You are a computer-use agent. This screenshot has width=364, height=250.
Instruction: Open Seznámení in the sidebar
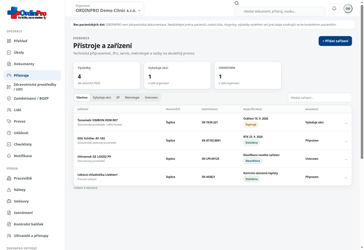pos(32,213)
